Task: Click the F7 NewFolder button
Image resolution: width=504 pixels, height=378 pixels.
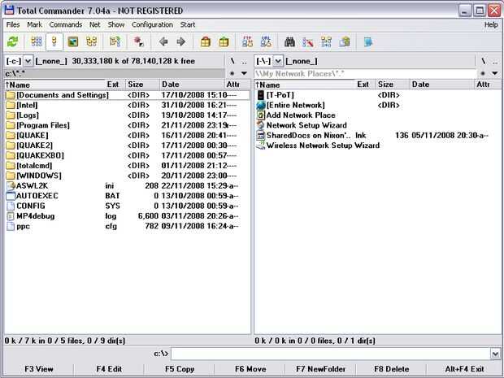Action: [321, 369]
